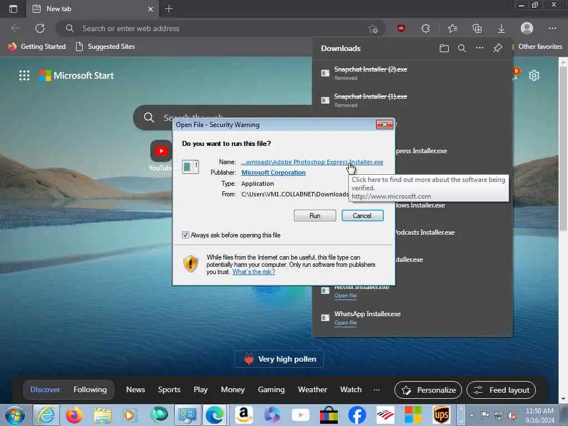
Task: Open the Feed layout options
Action: pos(501,390)
